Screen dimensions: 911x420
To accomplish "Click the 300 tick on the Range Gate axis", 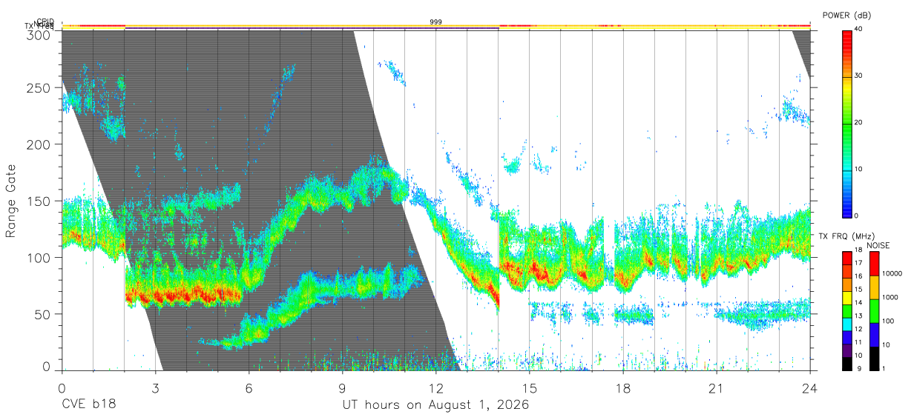I will coord(40,35).
